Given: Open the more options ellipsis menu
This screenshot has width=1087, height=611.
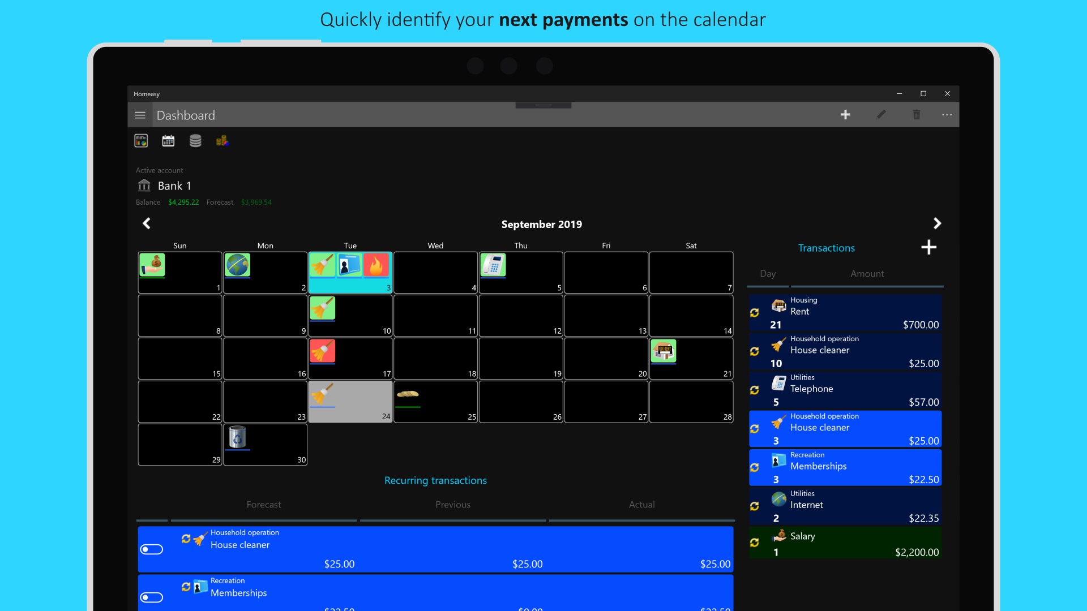Looking at the screenshot, I should click(947, 115).
